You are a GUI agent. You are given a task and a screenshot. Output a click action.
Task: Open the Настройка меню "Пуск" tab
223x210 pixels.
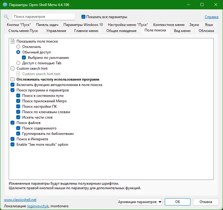pyautogui.click(x=128, y=25)
